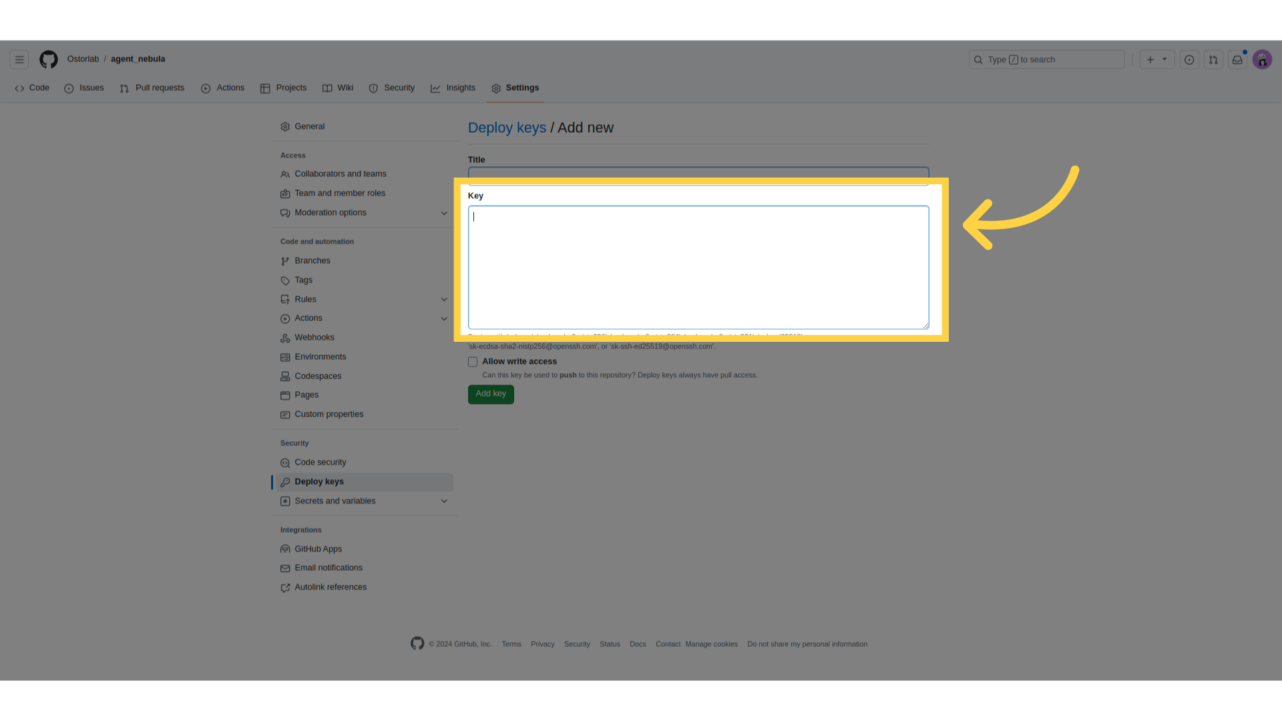1282x721 pixels.
Task: Open the issues icon in top header
Action: pos(1189,59)
